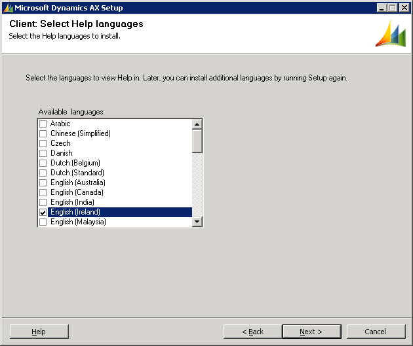The width and height of the screenshot is (413, 346).
Task: Tick the Czech checkbox
Action: (43, 143)
